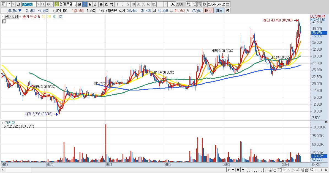Select the 틱 tick period button
Viewport: 329px width, 173px height.
112,4
